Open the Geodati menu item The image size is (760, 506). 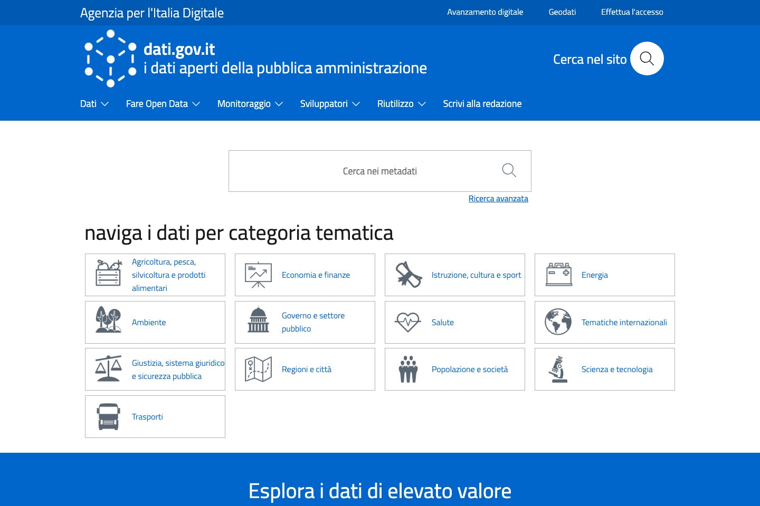562,12
